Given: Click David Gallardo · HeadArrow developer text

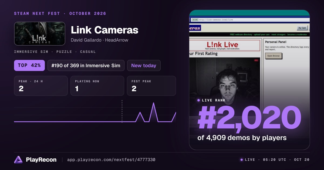Looking at the screenshot, I should 99,40.
